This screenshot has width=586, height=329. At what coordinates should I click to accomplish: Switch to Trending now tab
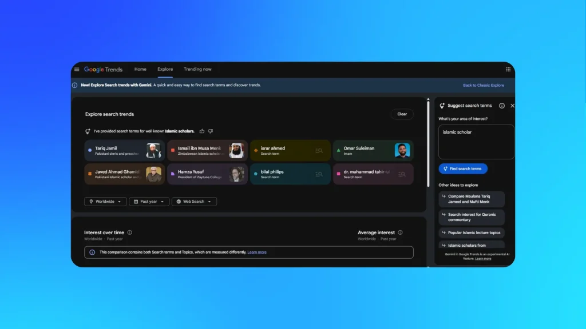197,69
